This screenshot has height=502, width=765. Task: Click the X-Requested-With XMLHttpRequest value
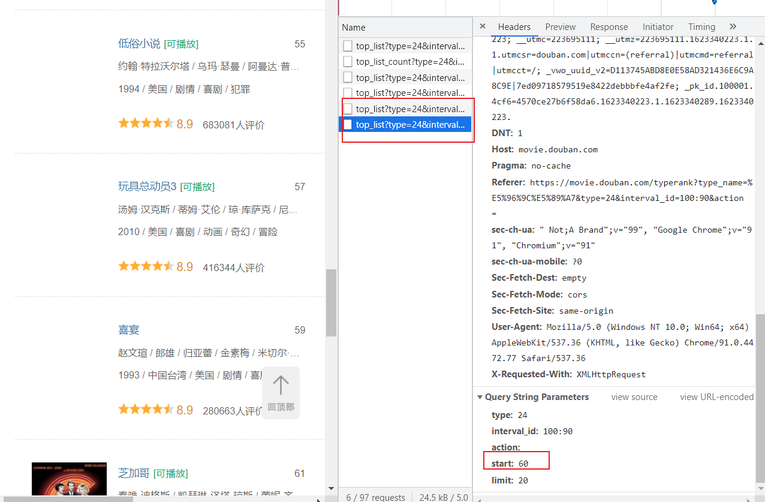point(611,374)
